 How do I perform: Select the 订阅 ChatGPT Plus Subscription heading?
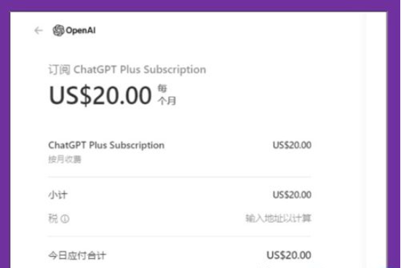point(127,70)
